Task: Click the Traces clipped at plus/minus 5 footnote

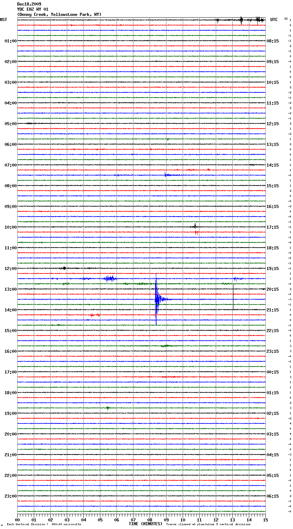Action: (x=209, y=525)
